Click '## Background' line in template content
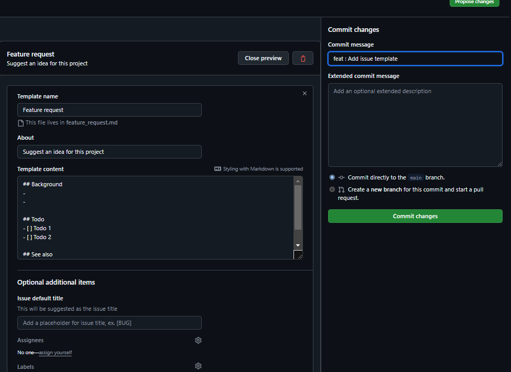 pos(42,184)
